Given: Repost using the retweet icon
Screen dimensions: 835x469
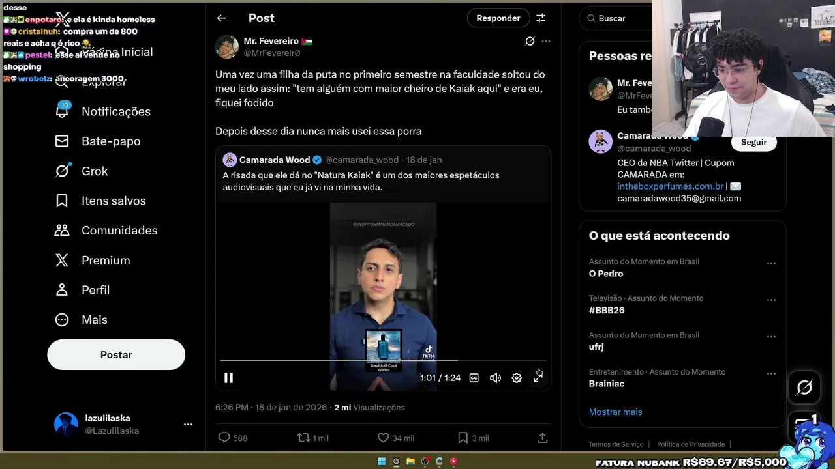Looking at the screenshot, I should 303,438.
